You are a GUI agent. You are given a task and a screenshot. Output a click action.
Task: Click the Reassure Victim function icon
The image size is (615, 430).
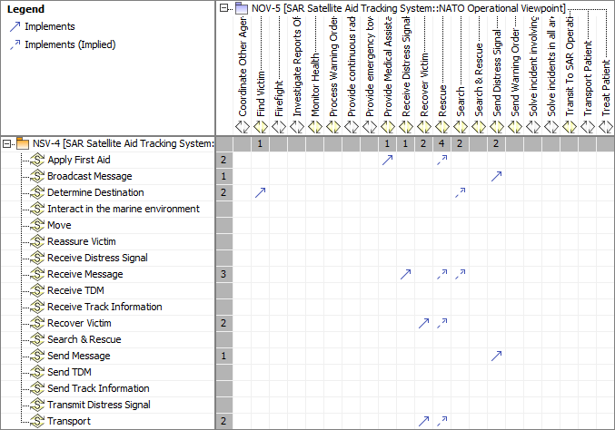37,241
